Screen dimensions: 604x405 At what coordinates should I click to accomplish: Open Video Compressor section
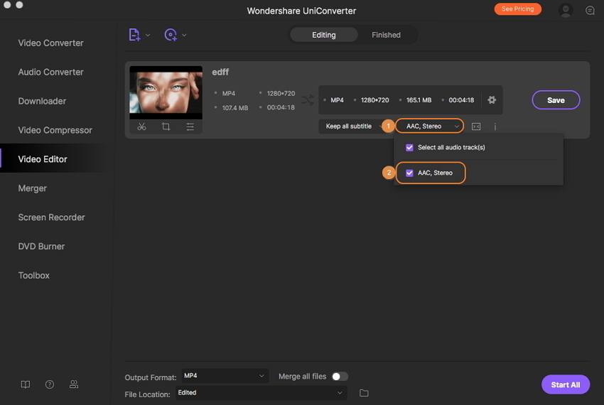55,130
